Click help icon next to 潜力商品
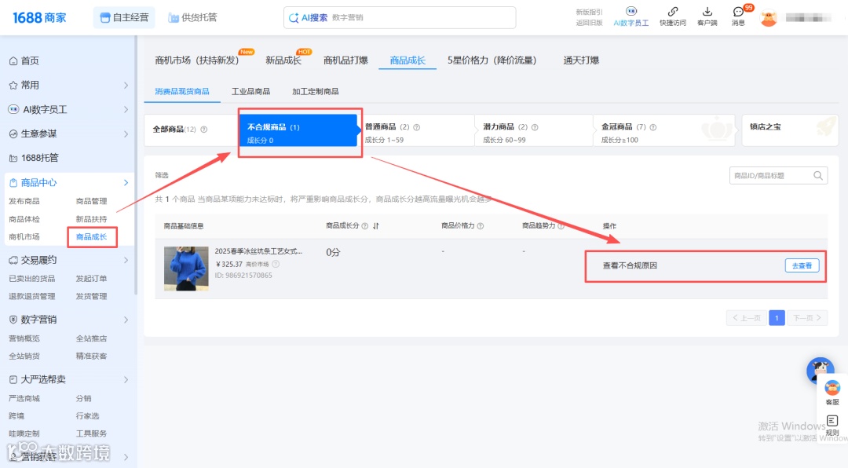The height and width of the screenshot is (468, 848). pyautogui.click(x=535, y=127)
